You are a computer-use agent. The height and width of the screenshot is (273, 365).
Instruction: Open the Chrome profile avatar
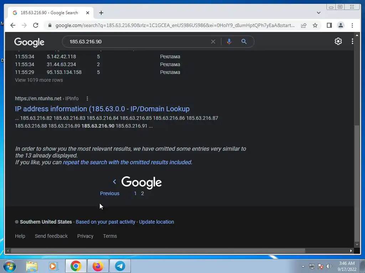coord(340,25)
